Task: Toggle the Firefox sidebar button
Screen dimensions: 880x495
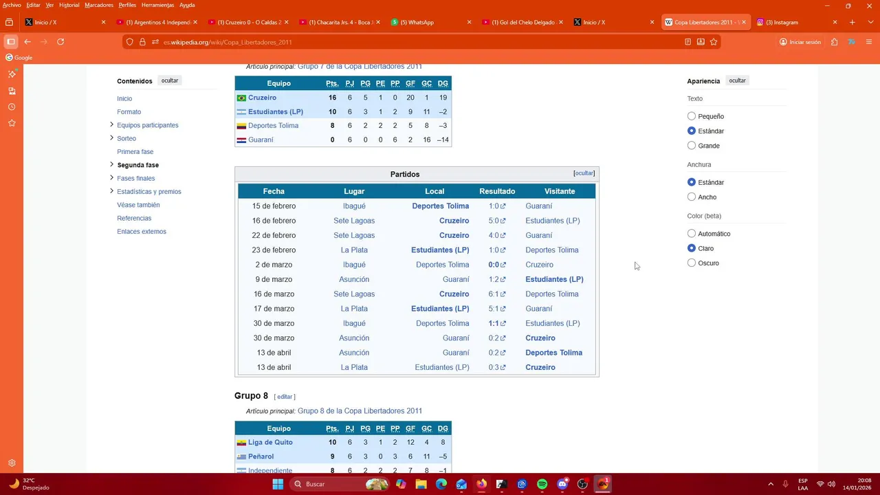Action: 10,42
